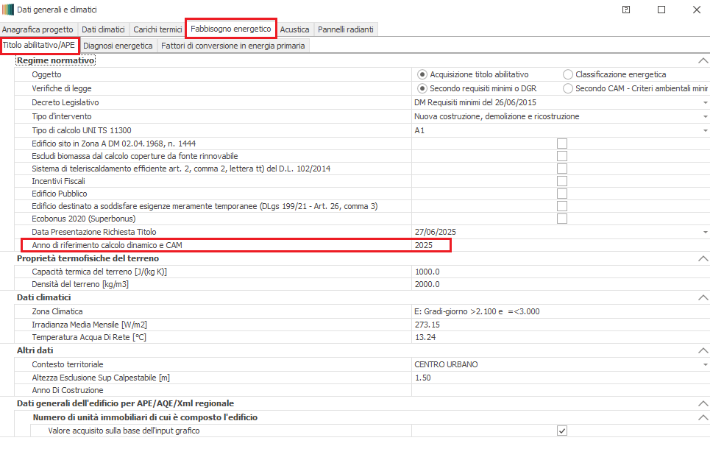Toggle Incentivi Fiscali checkbox
Viewport: 710px width, 460px height.
(562, 181)
